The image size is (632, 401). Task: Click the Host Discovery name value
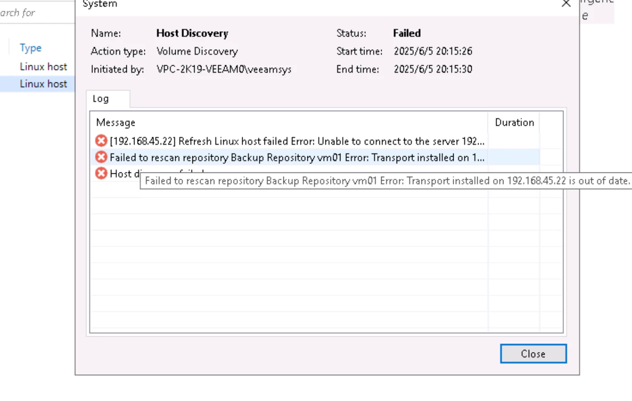click(192, 33)
